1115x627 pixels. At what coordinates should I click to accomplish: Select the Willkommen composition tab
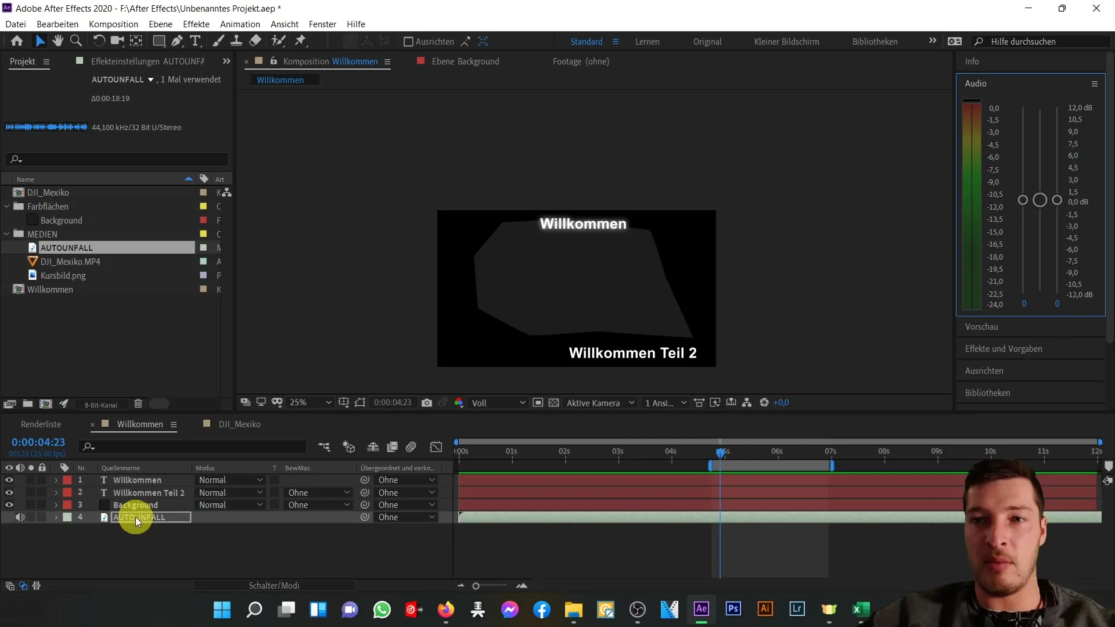[141, 423]
